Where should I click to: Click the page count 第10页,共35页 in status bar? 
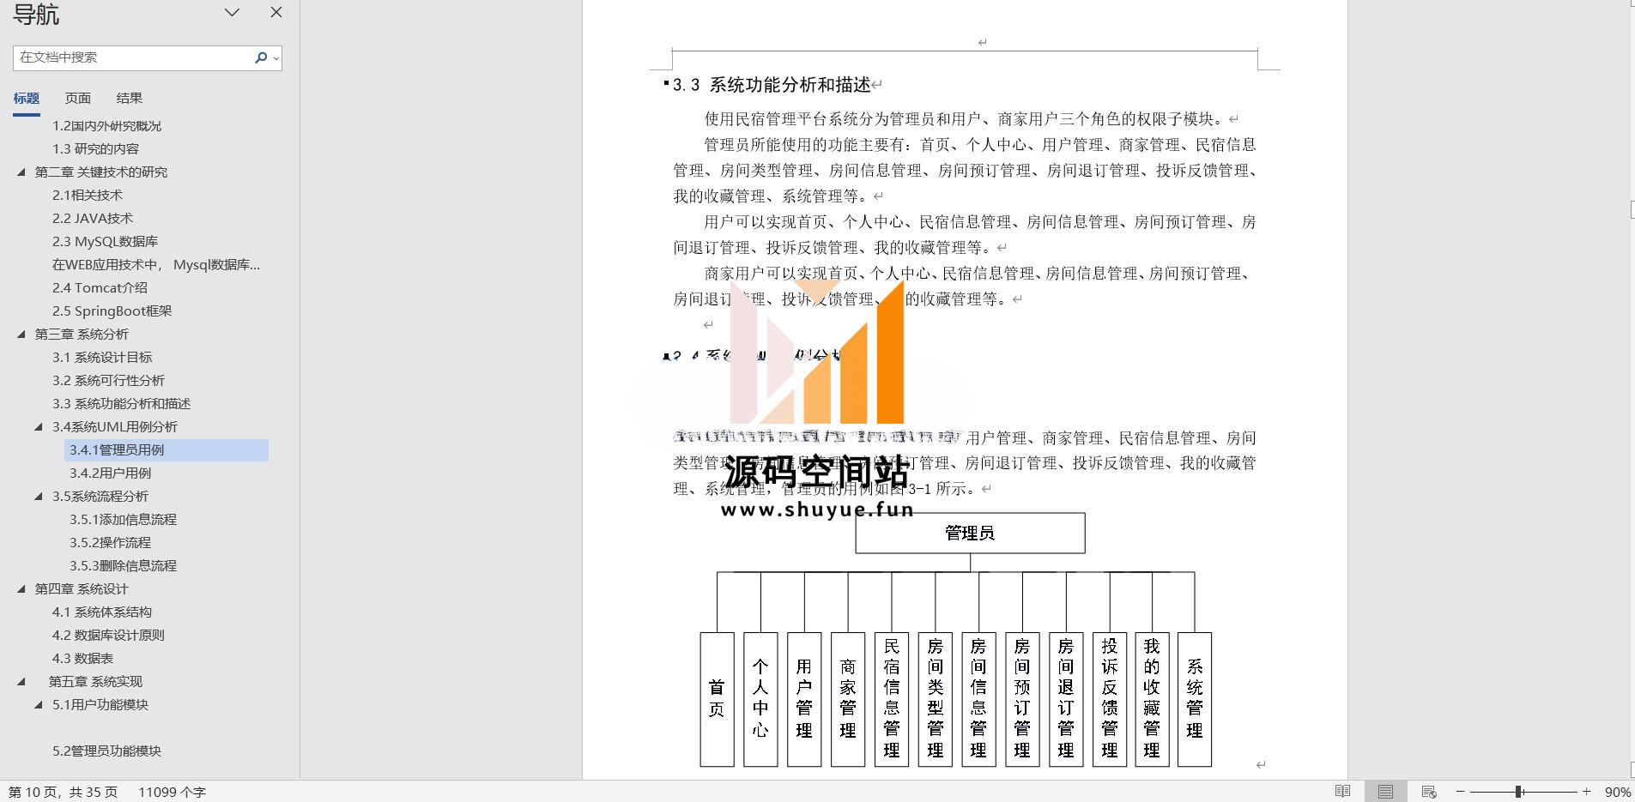[x=63, y=792]
